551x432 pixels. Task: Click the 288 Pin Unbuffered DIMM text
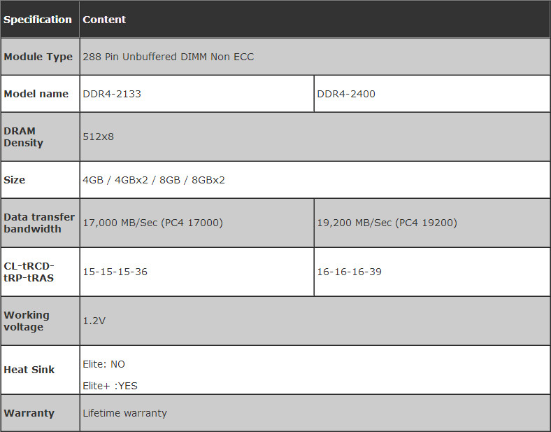pyautogui.click(x=168, y=57)
